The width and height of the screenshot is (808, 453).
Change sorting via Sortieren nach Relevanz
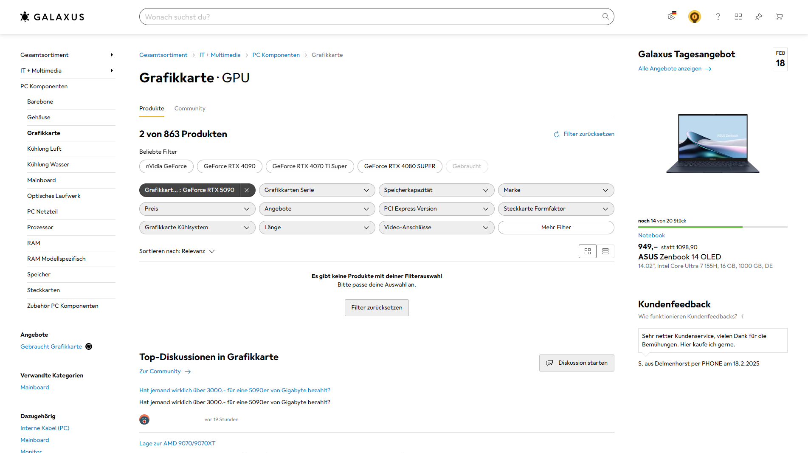(177, 251)
